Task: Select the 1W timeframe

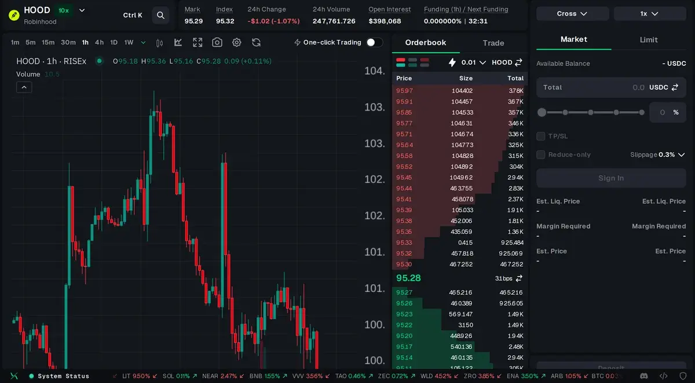Action: (129, 42)
